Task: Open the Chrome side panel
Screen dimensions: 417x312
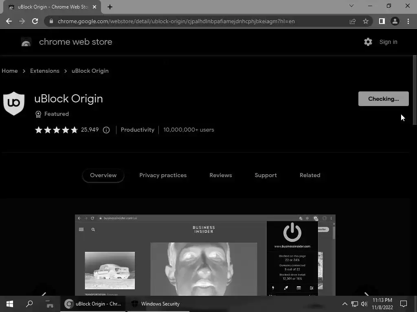Action: 382,21
